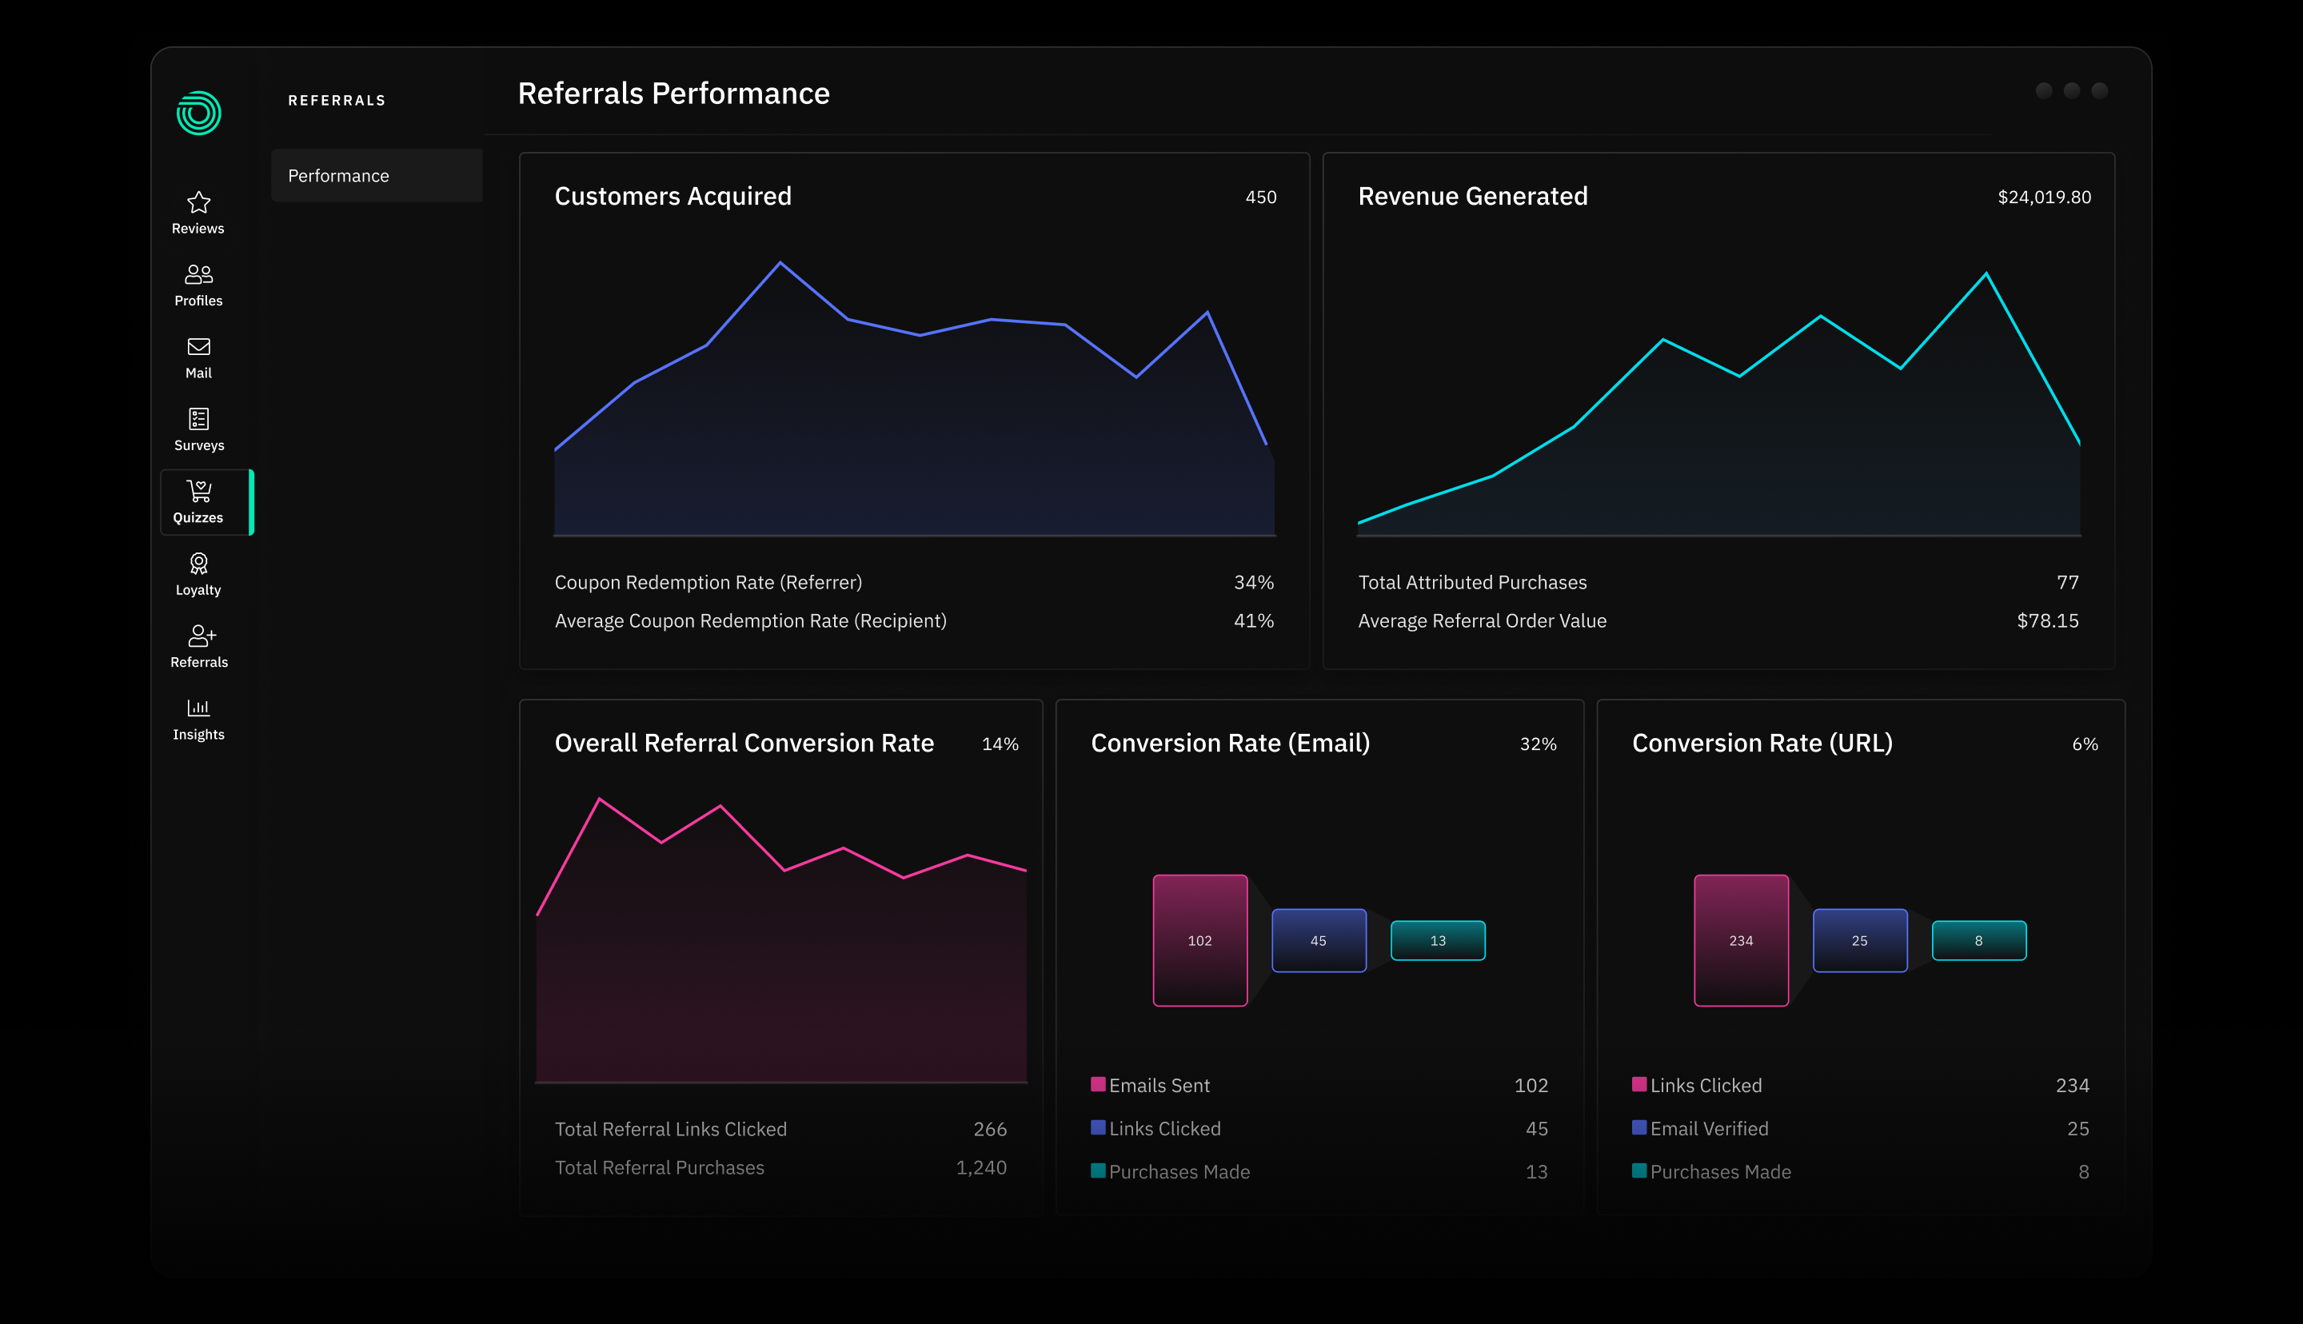The width and height of the screenshot is (2303, 1324).
Task: Open the Profiles people icon
Action: click(198, 273)
